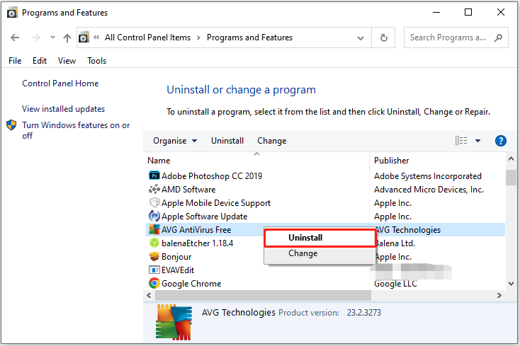Open View installed updates link
Image resolution: width=520 pixels, height=346 pixels.
point(63,109)
